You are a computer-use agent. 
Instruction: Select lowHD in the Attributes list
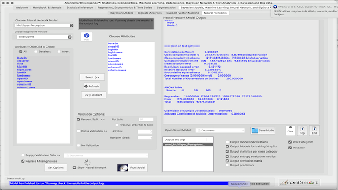pos(22,73)
